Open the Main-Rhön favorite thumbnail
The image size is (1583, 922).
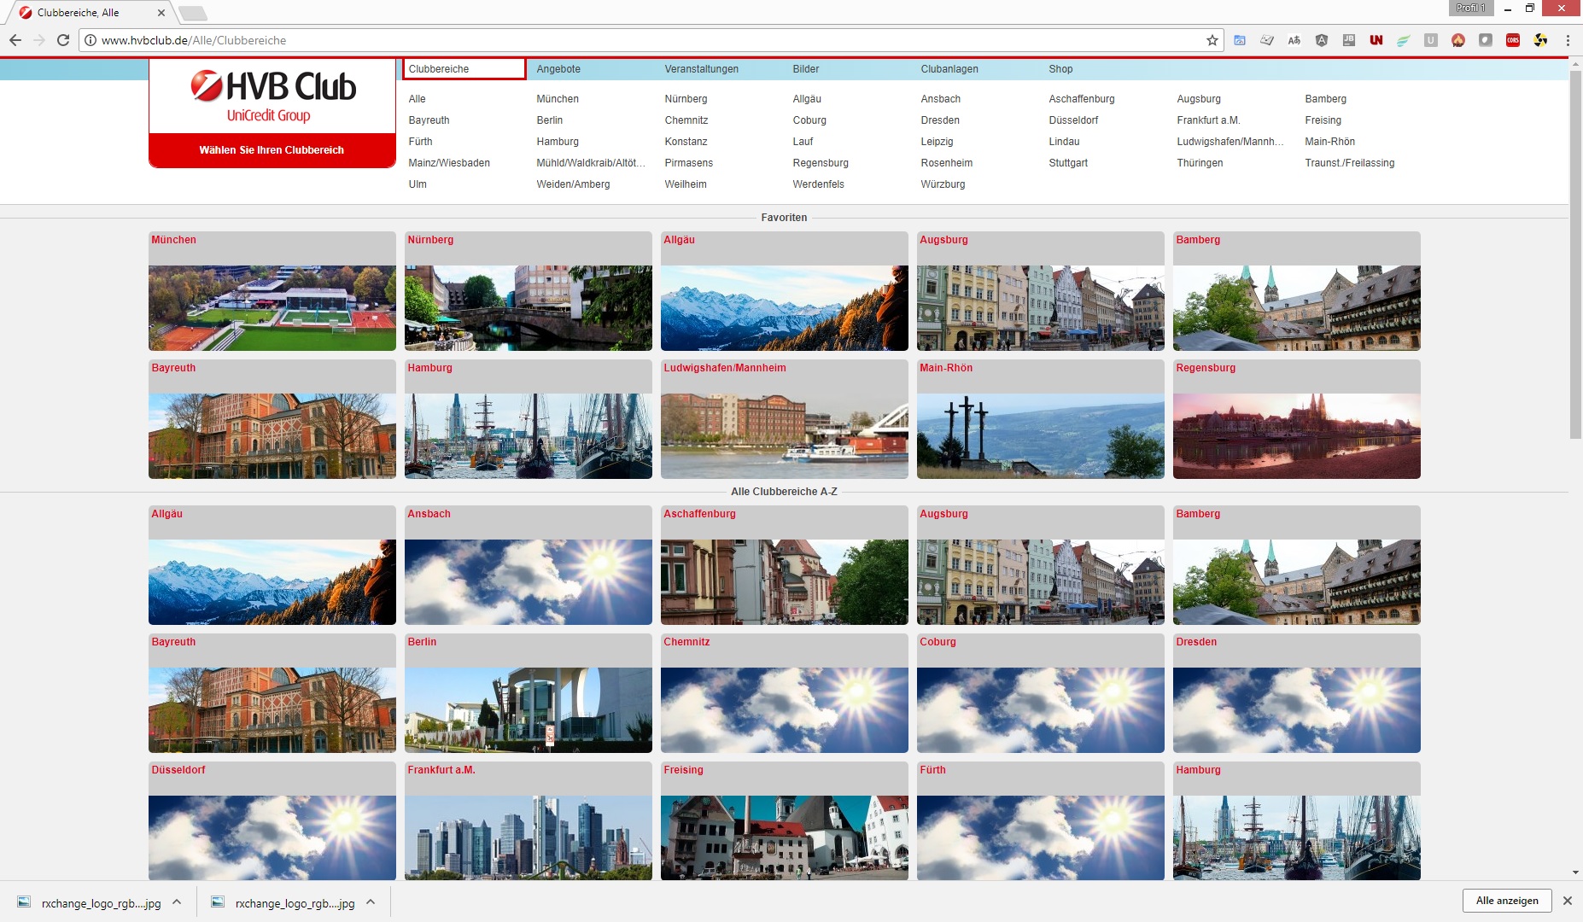pos(1041,419)
